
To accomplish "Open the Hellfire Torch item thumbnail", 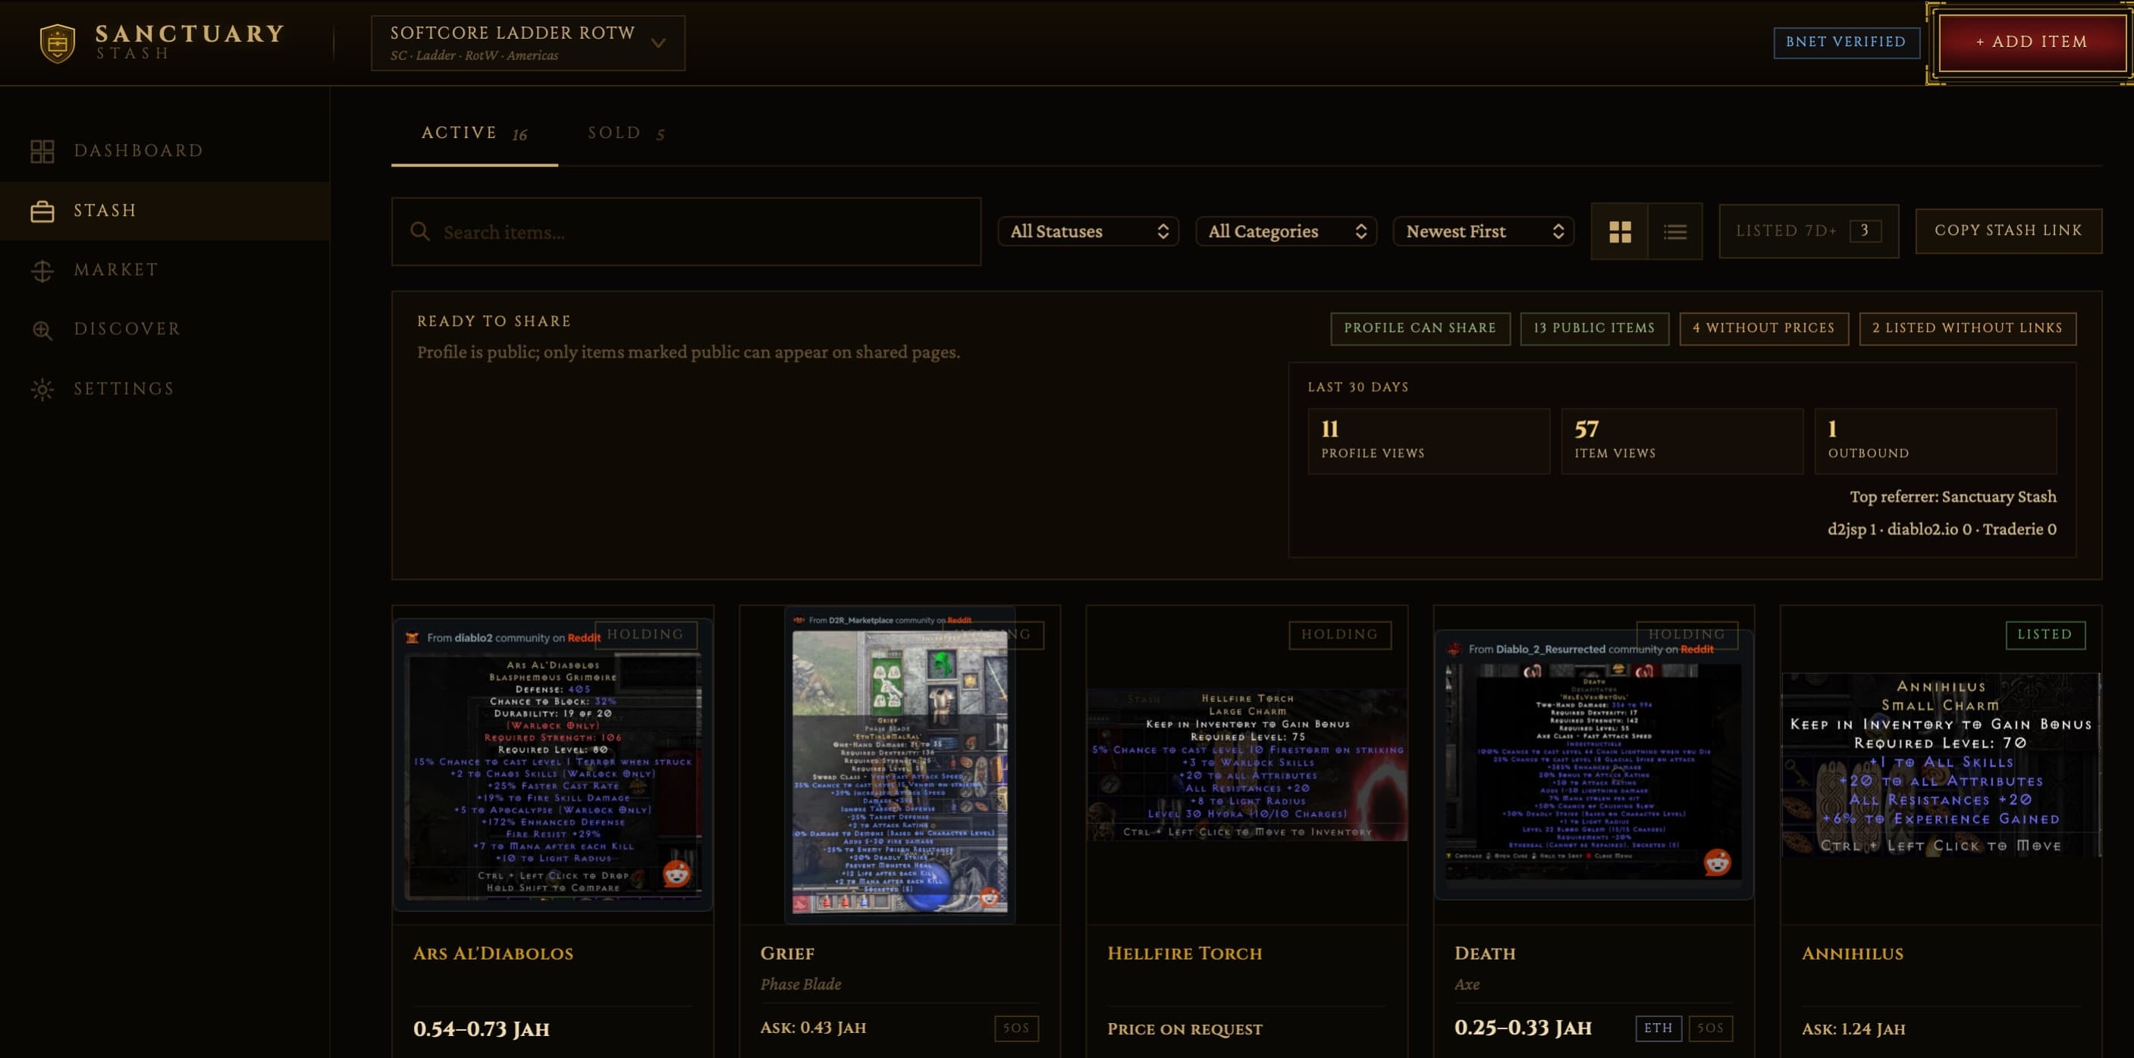I will tap(1247, 765).
